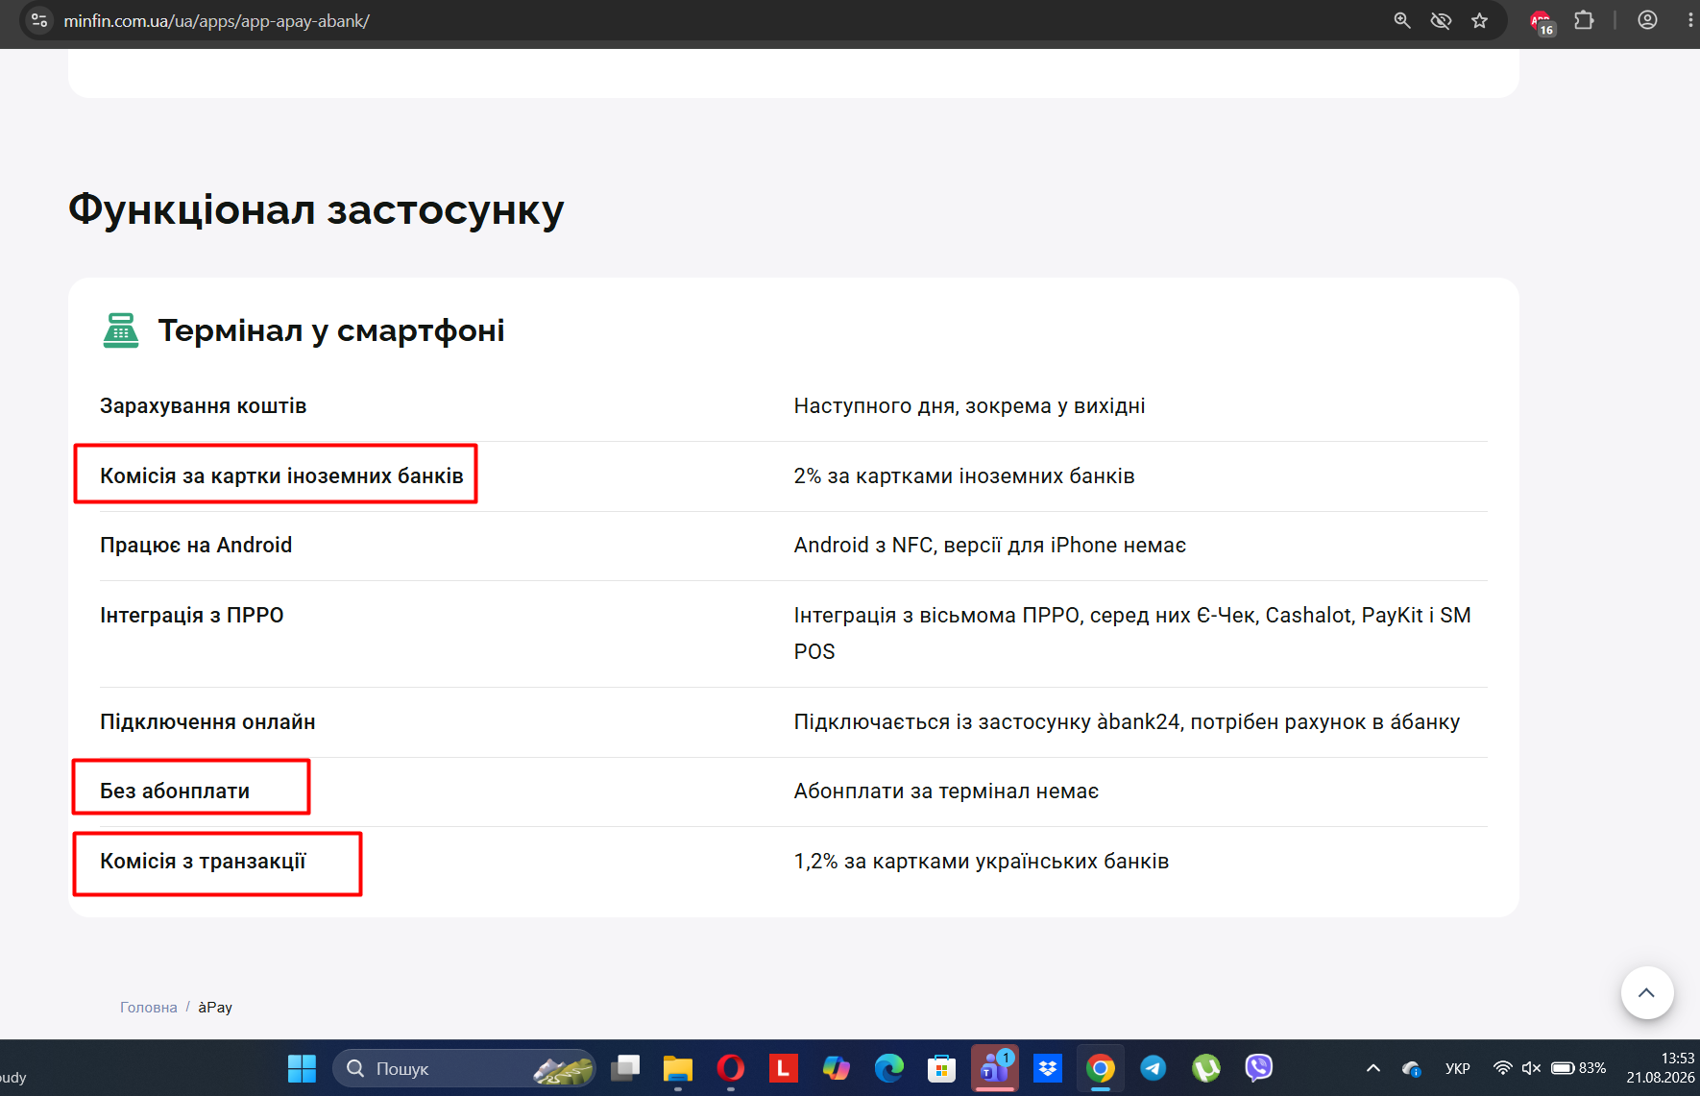Open the Windows Start menu
The width and height of the screenshot is (1700, 1096).
point(302,1068)
